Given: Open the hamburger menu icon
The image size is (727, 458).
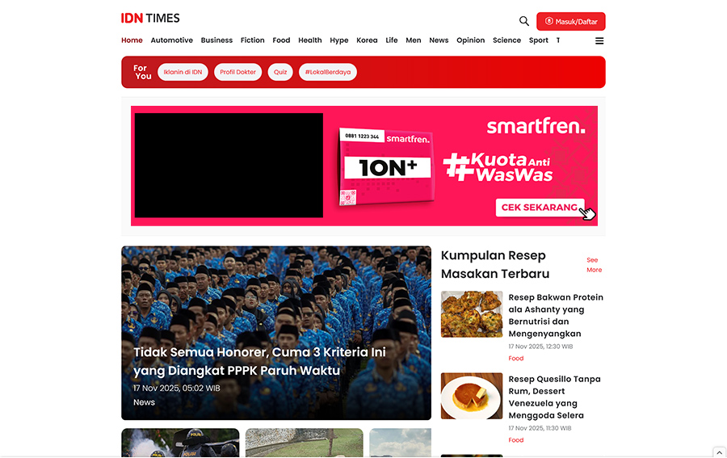Looking at the screenshot, I should pos(599,40).
